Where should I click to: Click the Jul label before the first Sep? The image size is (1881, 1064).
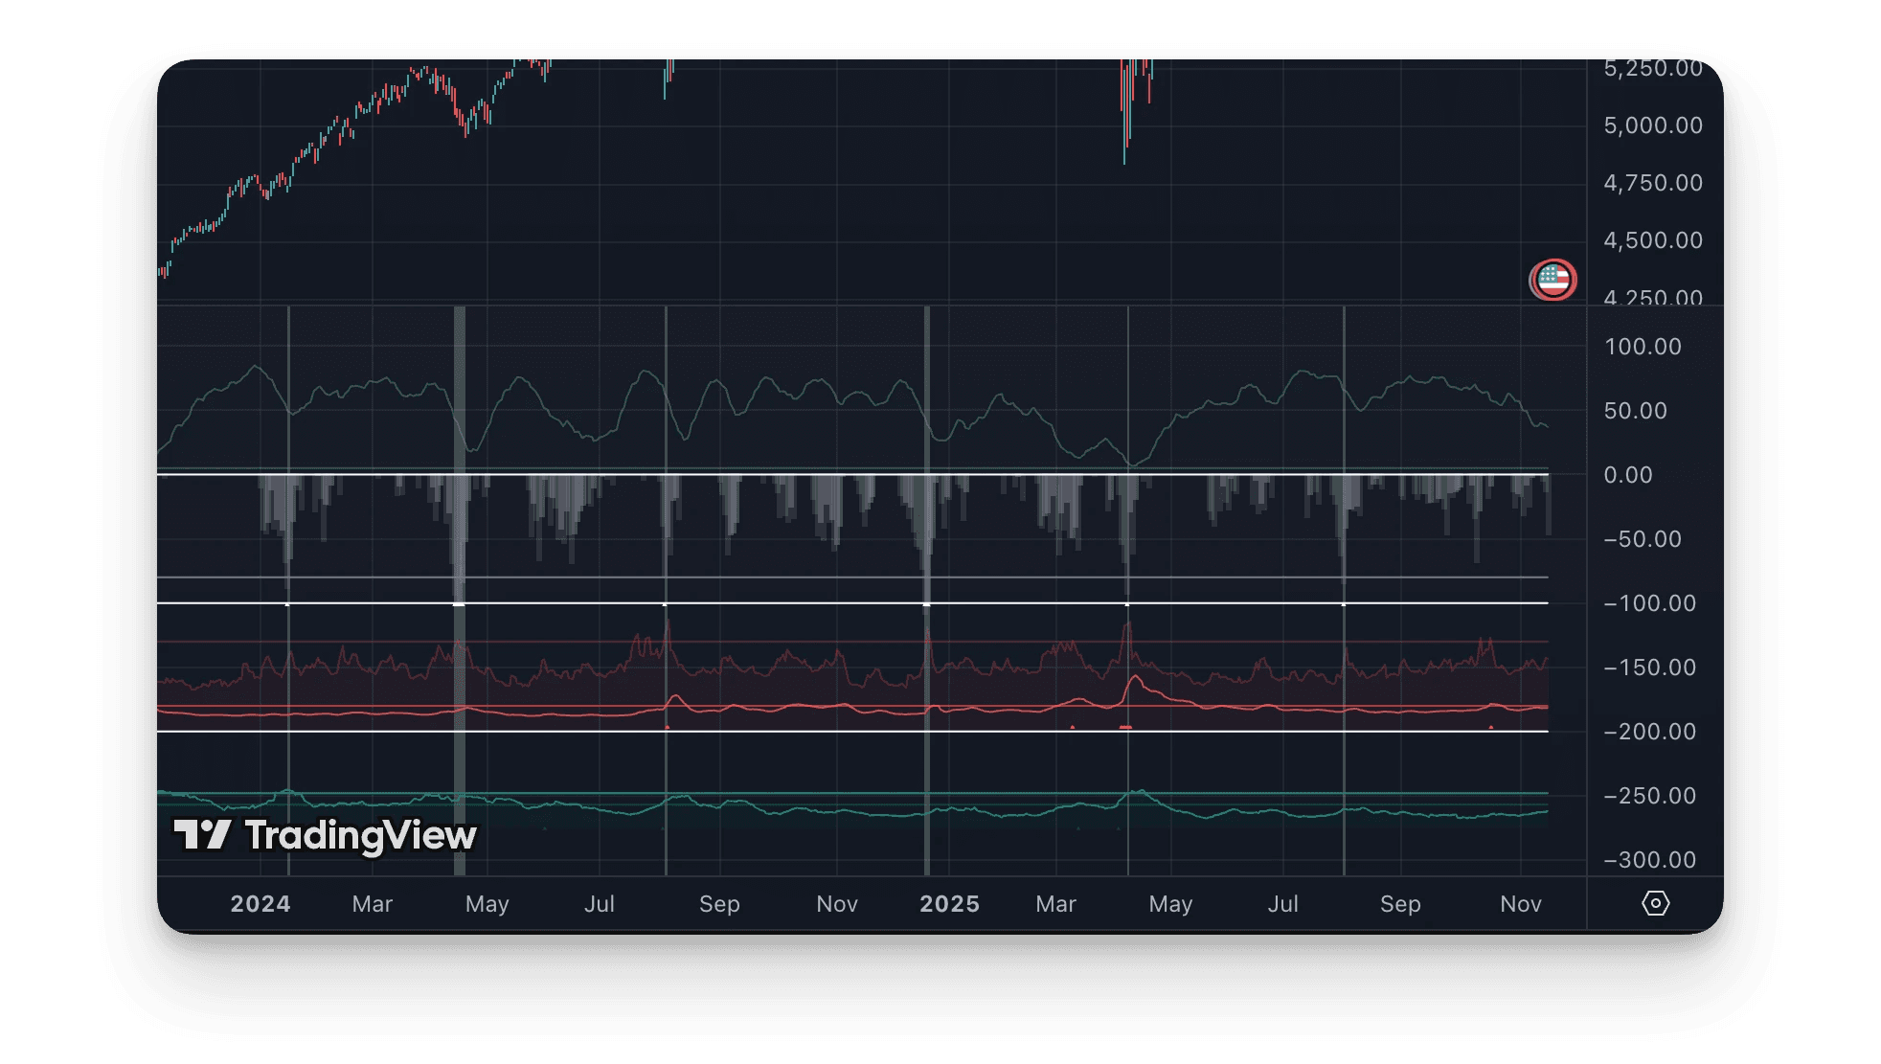coord(600,904)
